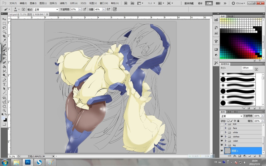The width and height of the screenshot is (266, 166).
Task: Select the Zoom magnifier tool
Action: tap(4, 110)
